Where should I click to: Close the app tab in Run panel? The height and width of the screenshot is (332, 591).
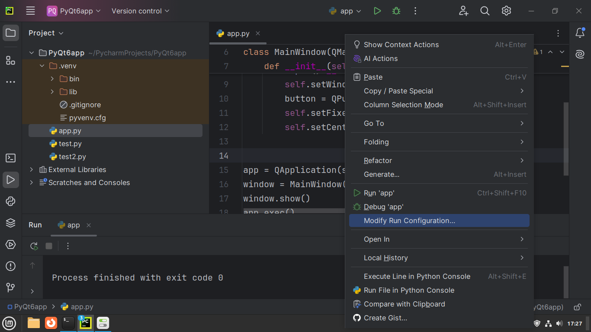pyautogui.click(x=89, y=225)
